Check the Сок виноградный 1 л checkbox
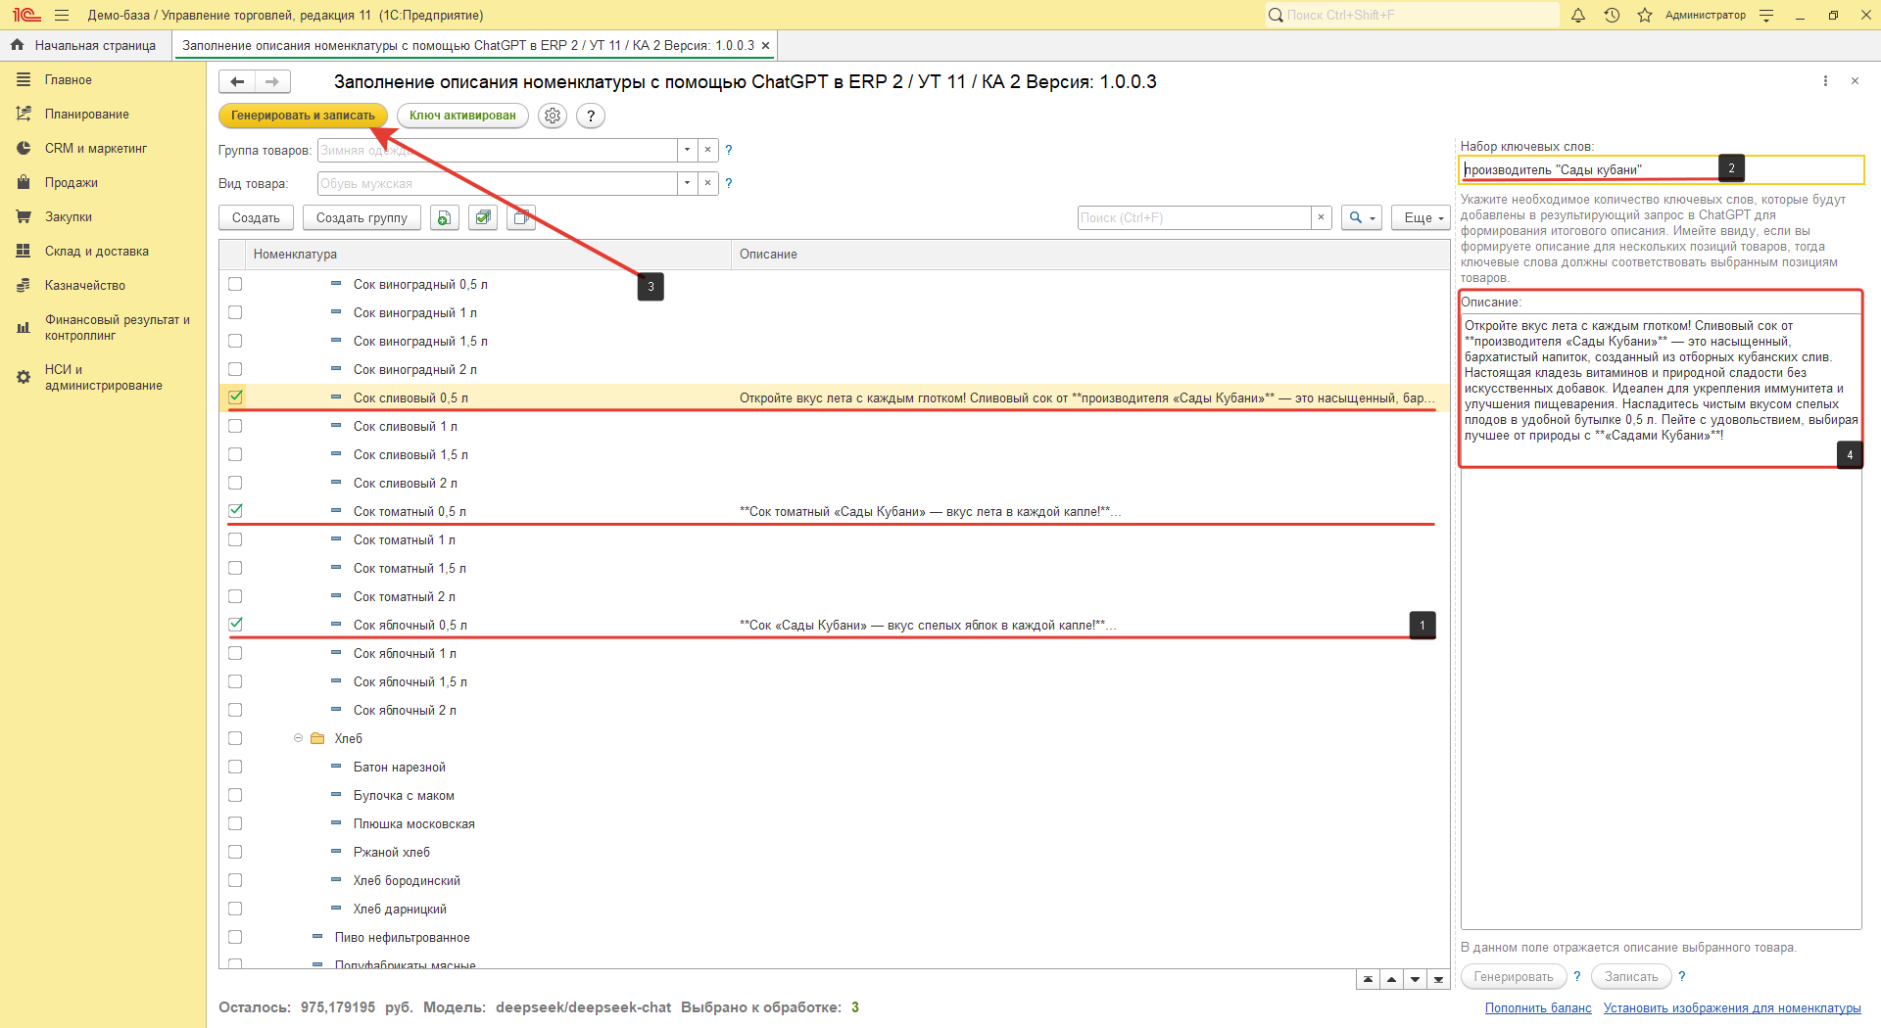1881x1028 pixels. pyautogui.click(x=235, y=312)
